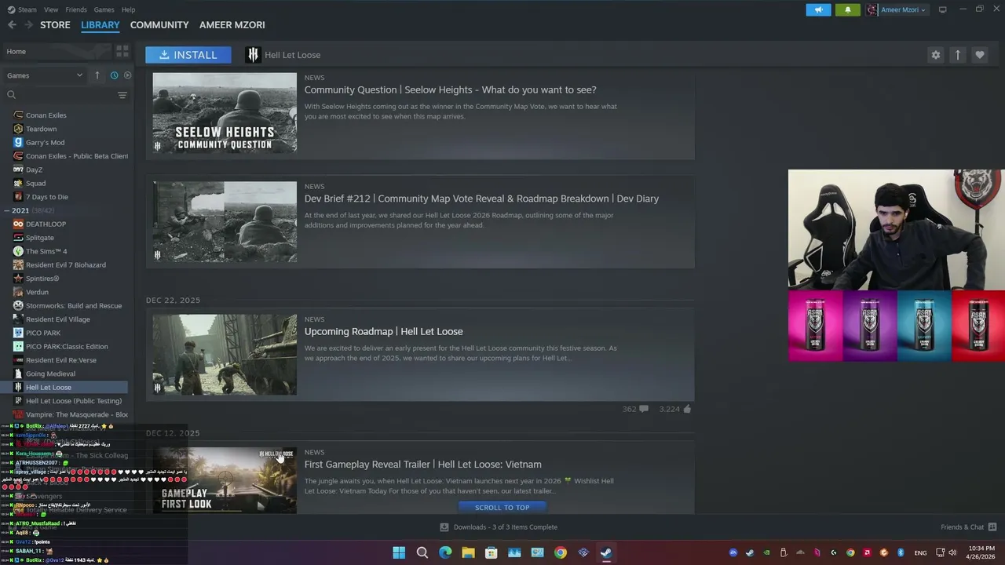The height and width of the screenshot is (565, 1005).
Task: Open the STORE tab
Action: (x=55, y=25)
